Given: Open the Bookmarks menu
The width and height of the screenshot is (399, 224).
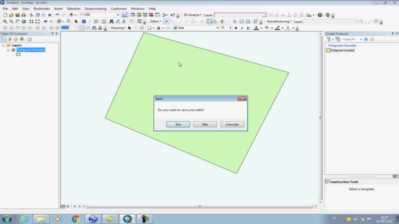Looking at the screenshot, I should tap(42, 9).
